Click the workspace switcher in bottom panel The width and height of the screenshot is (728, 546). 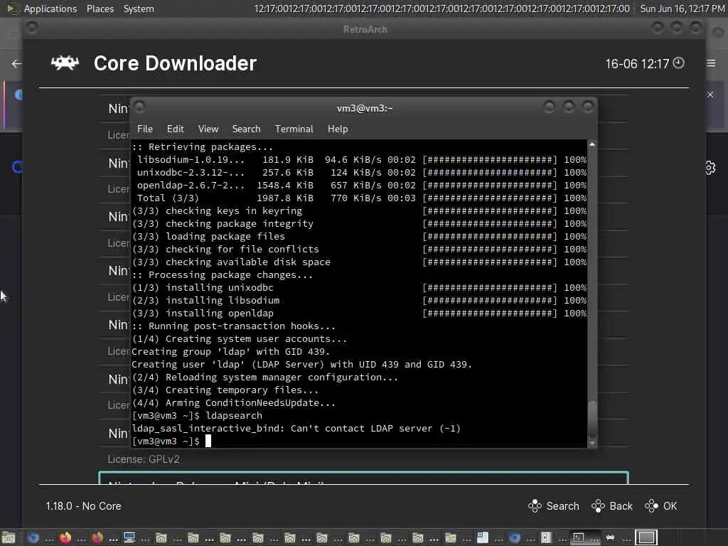coord(646,537)
